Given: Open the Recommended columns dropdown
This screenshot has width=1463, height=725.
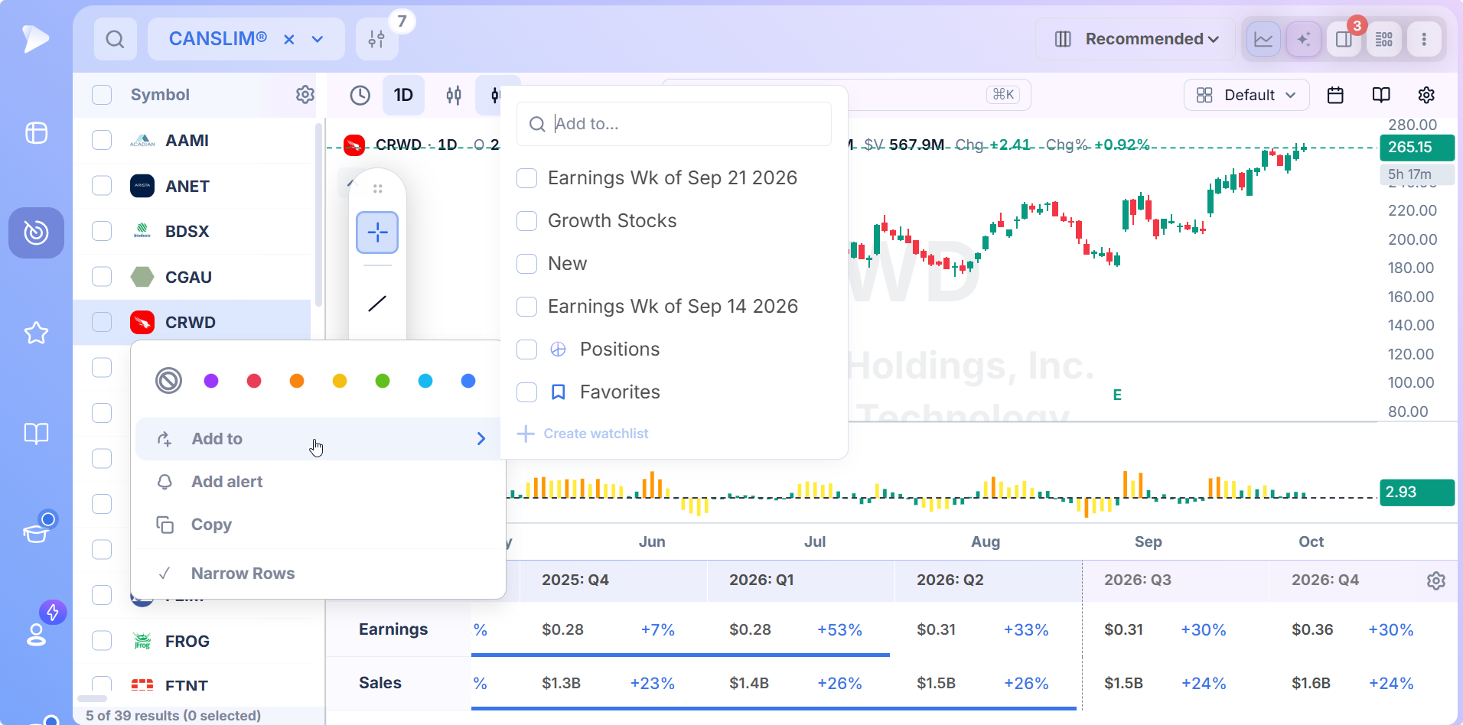Looking at the screenshot, I should (1136, 39).
